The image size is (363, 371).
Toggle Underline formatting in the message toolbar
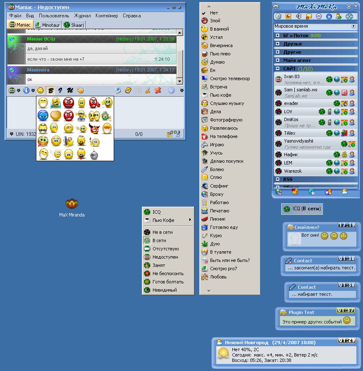(70, 90)
